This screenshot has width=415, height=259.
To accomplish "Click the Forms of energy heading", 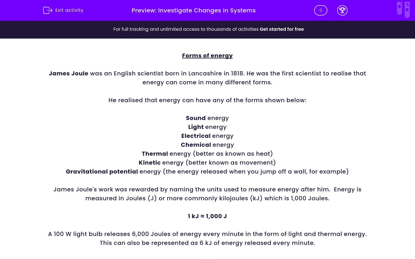I will tap(207, 56).
